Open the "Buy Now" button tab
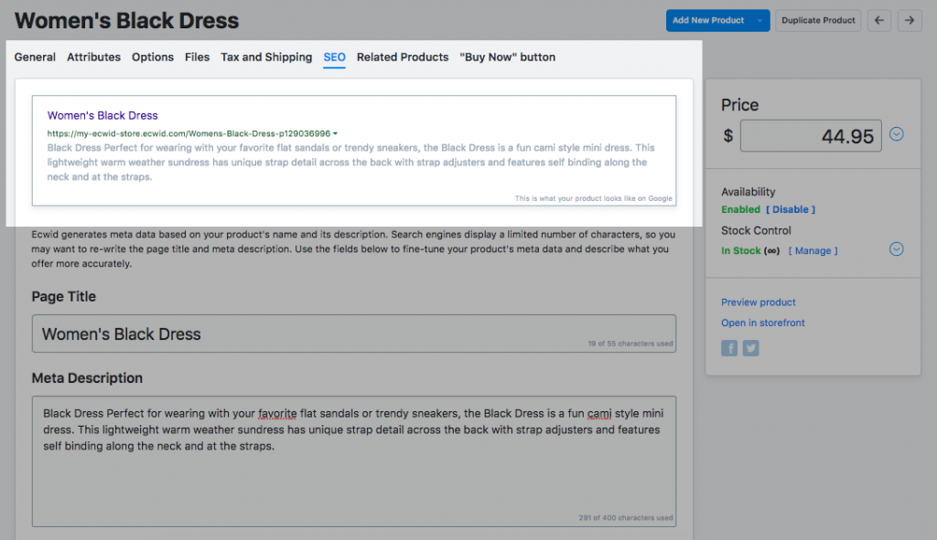 click(507, 58)
